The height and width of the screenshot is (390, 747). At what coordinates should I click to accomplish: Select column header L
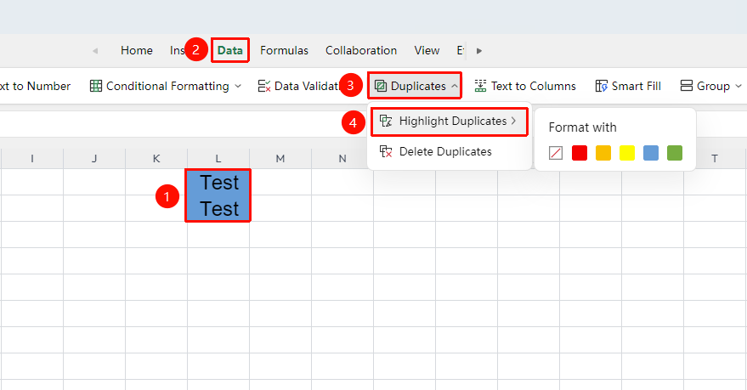tap(218, 159)
